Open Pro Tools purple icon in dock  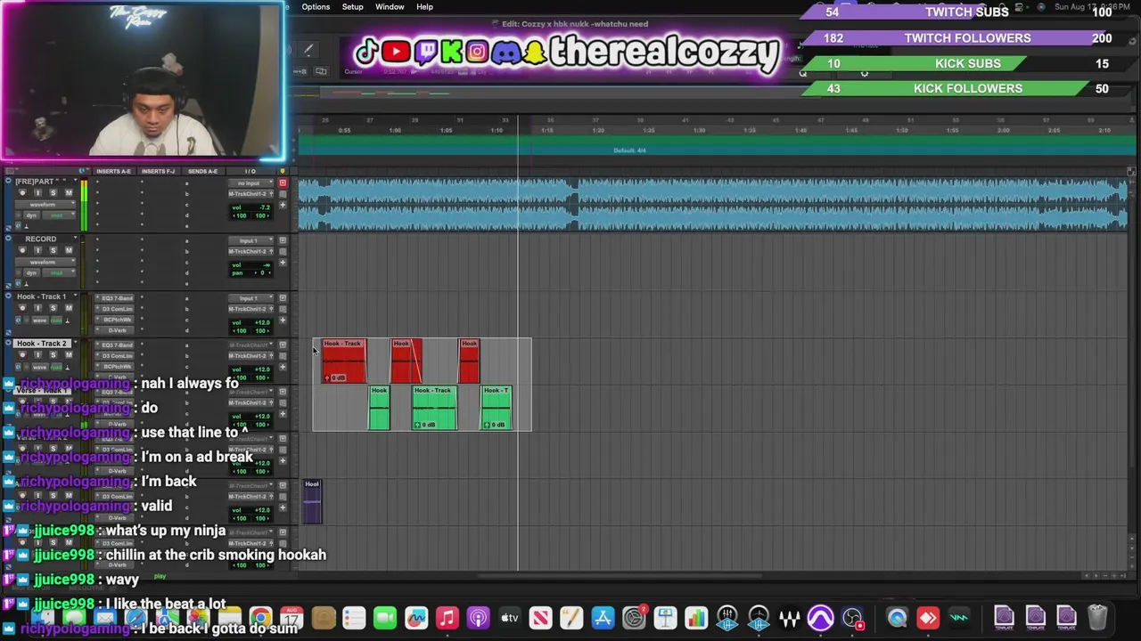coord(821,617)
